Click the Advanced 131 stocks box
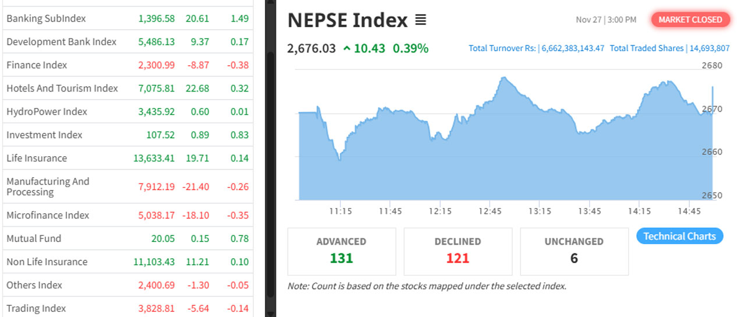This screenshot has height=317, width=737. [341, 251]
